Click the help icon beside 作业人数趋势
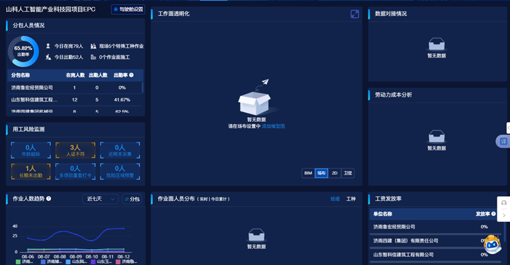The height and width of the screenshot is (265, 510). 48,199
